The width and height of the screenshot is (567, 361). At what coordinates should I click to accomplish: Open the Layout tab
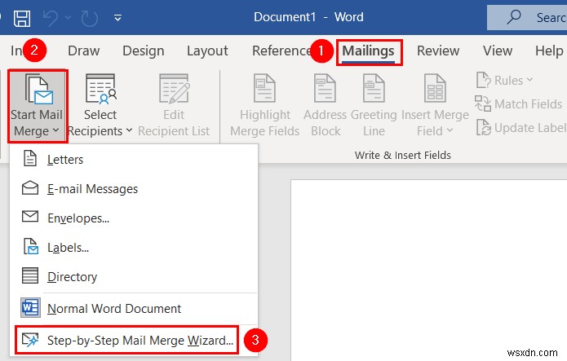[x=207, y=51]
